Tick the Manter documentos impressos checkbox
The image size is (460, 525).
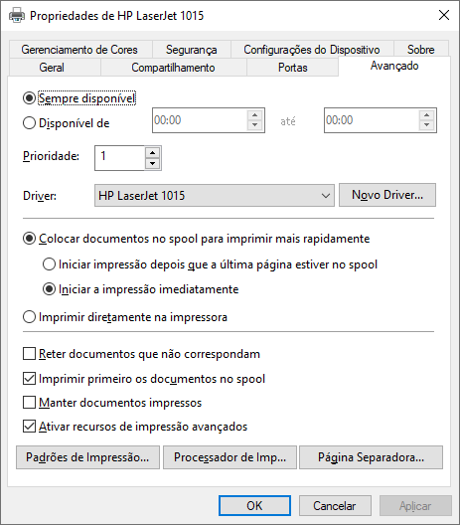click(x=29, y=402)
